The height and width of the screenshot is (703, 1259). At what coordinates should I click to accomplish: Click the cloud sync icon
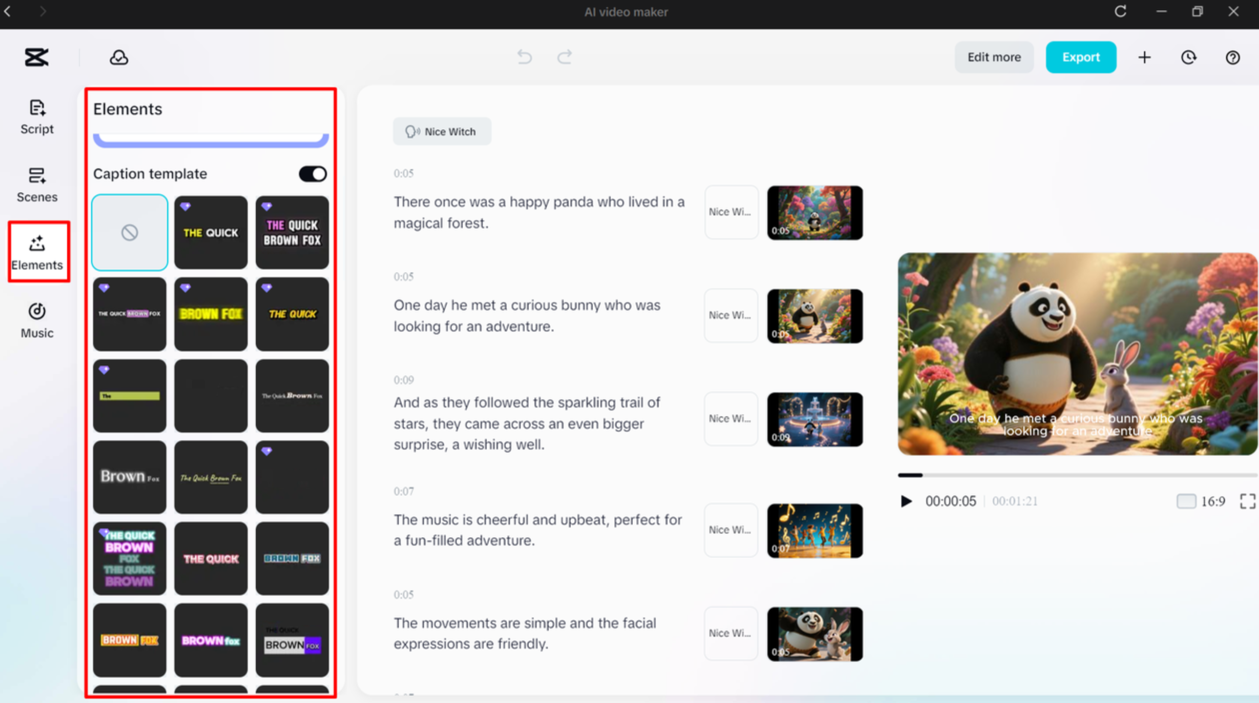point(118,57)
